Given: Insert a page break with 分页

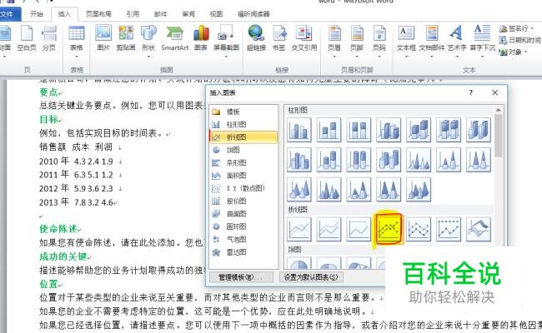Looking at the screenshot, I should point(49,38).
